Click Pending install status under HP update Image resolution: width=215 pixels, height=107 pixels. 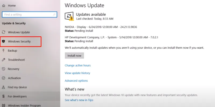pyautogui.click(x=84, y=41)
